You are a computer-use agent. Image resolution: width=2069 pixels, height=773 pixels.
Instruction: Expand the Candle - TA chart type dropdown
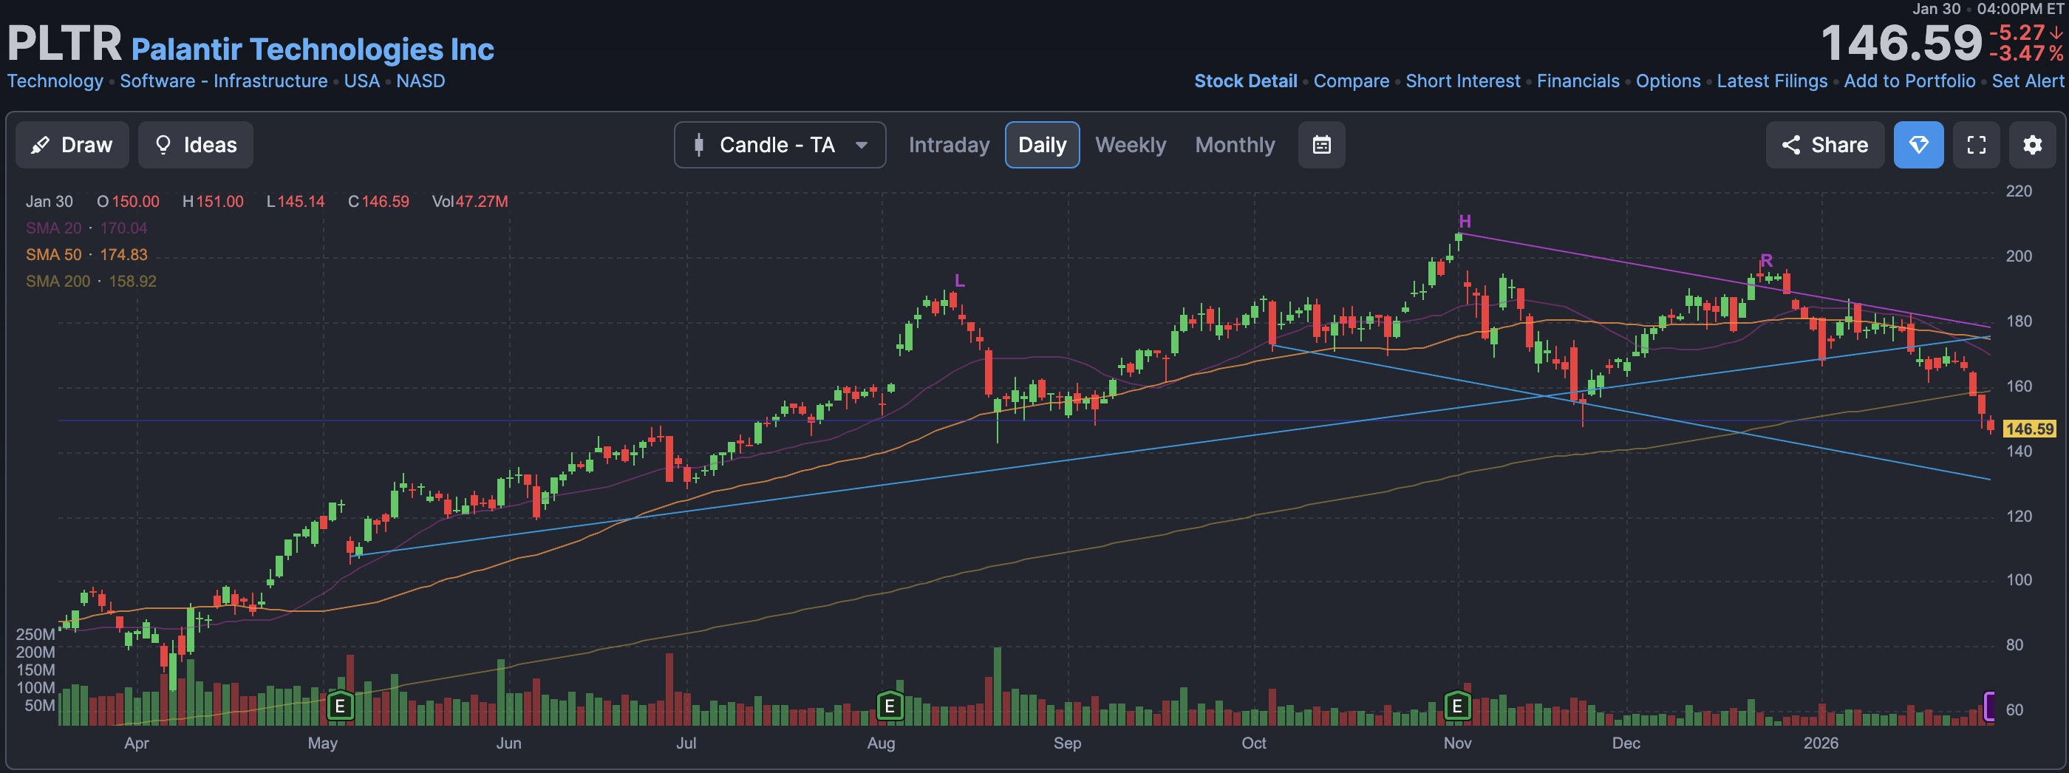tap(779, 145)
